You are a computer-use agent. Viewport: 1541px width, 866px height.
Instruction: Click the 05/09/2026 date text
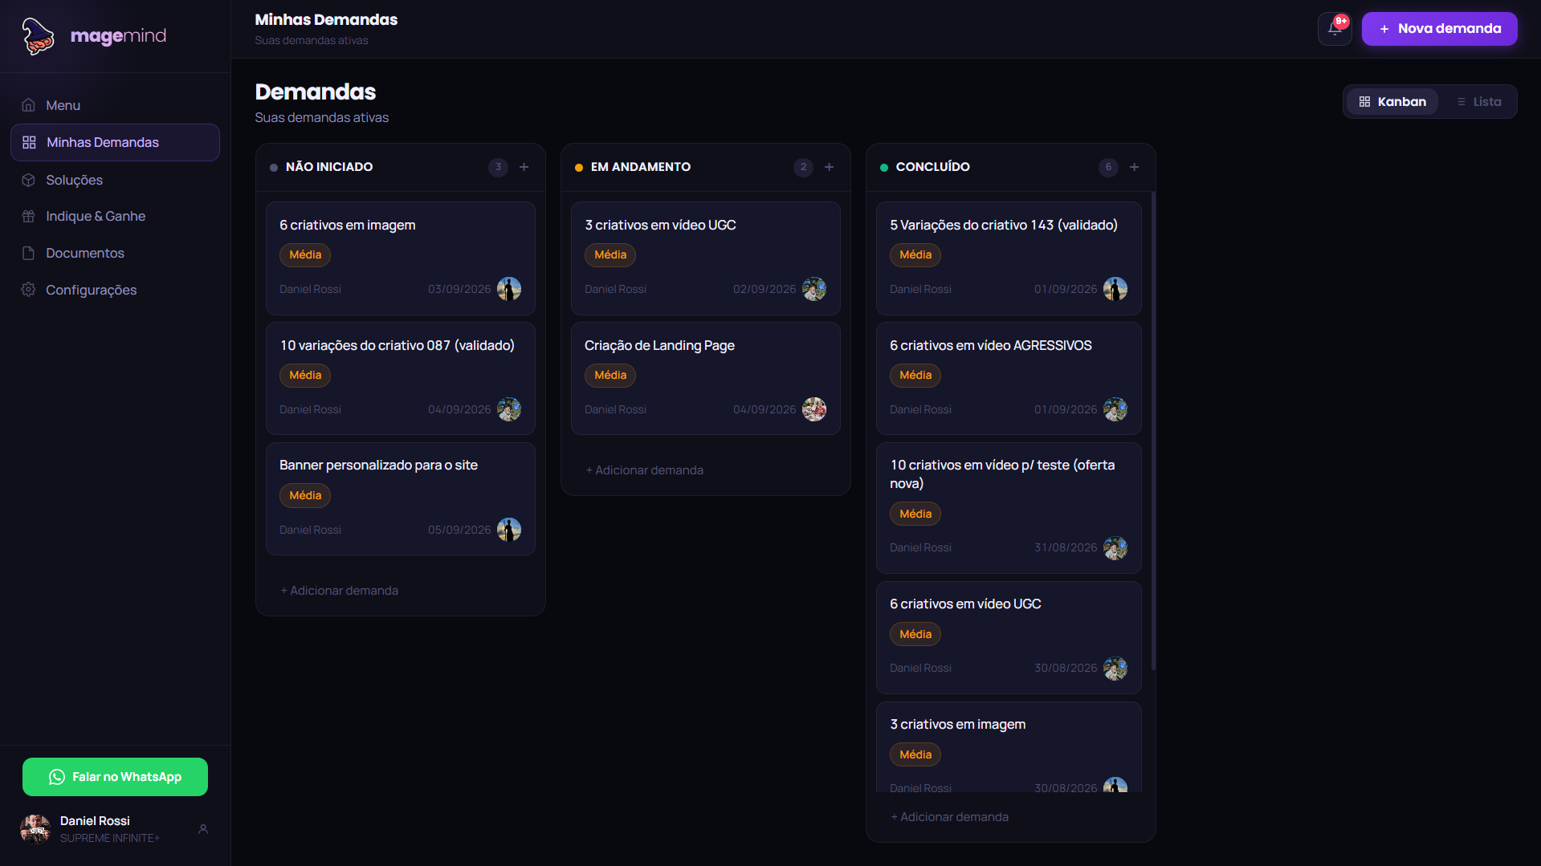pyautogui.click(x=459, y=530)
